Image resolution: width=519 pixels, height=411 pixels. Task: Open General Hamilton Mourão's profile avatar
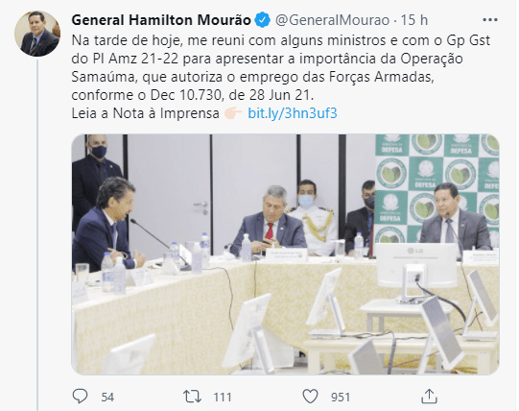point(37,34)
